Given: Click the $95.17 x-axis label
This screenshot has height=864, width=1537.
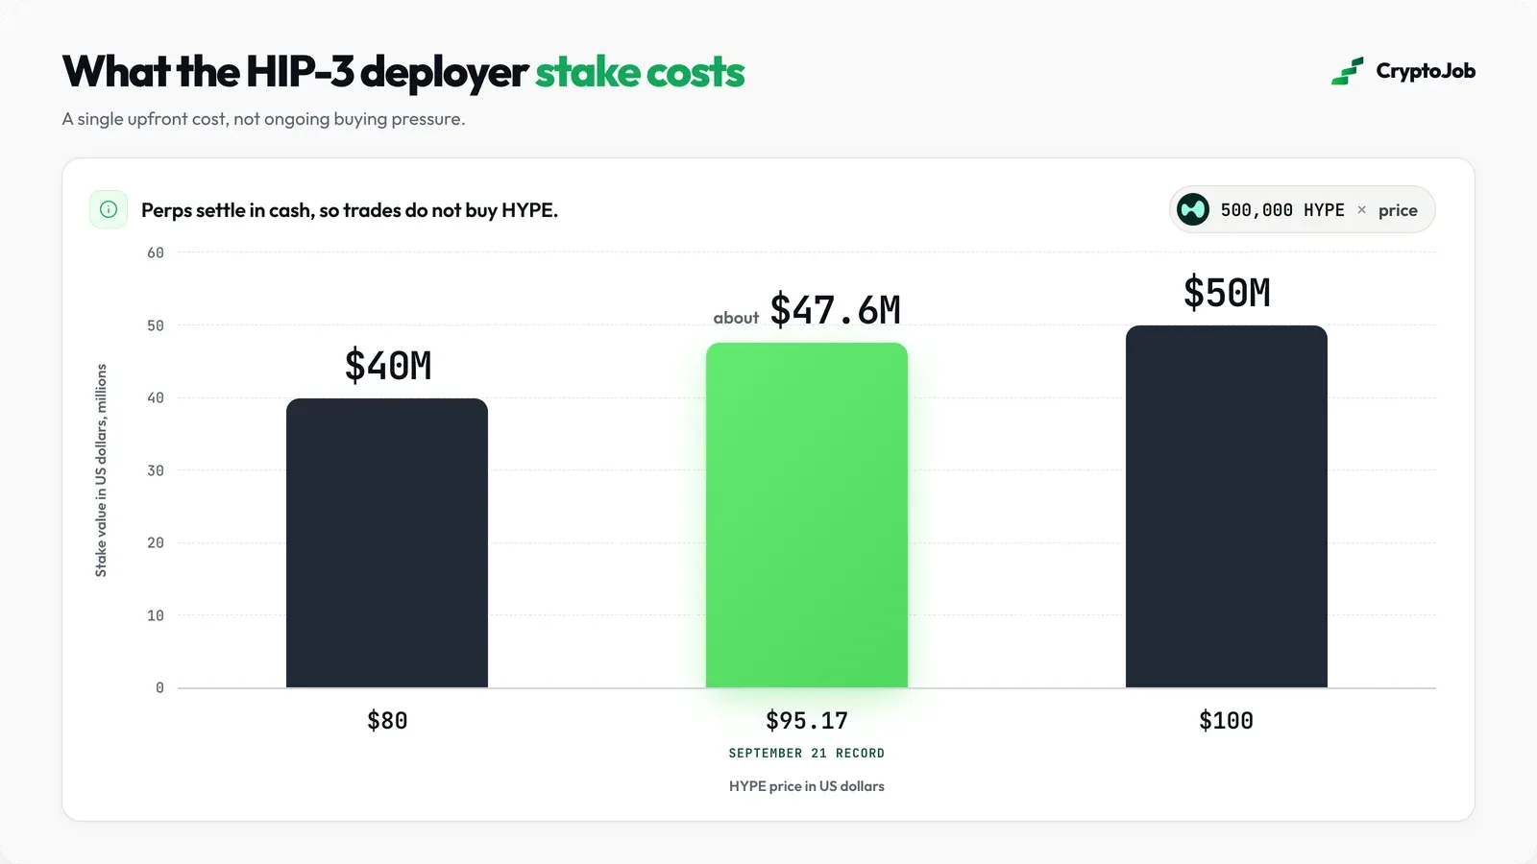Looking at the screenshot, I should [807, 720].
